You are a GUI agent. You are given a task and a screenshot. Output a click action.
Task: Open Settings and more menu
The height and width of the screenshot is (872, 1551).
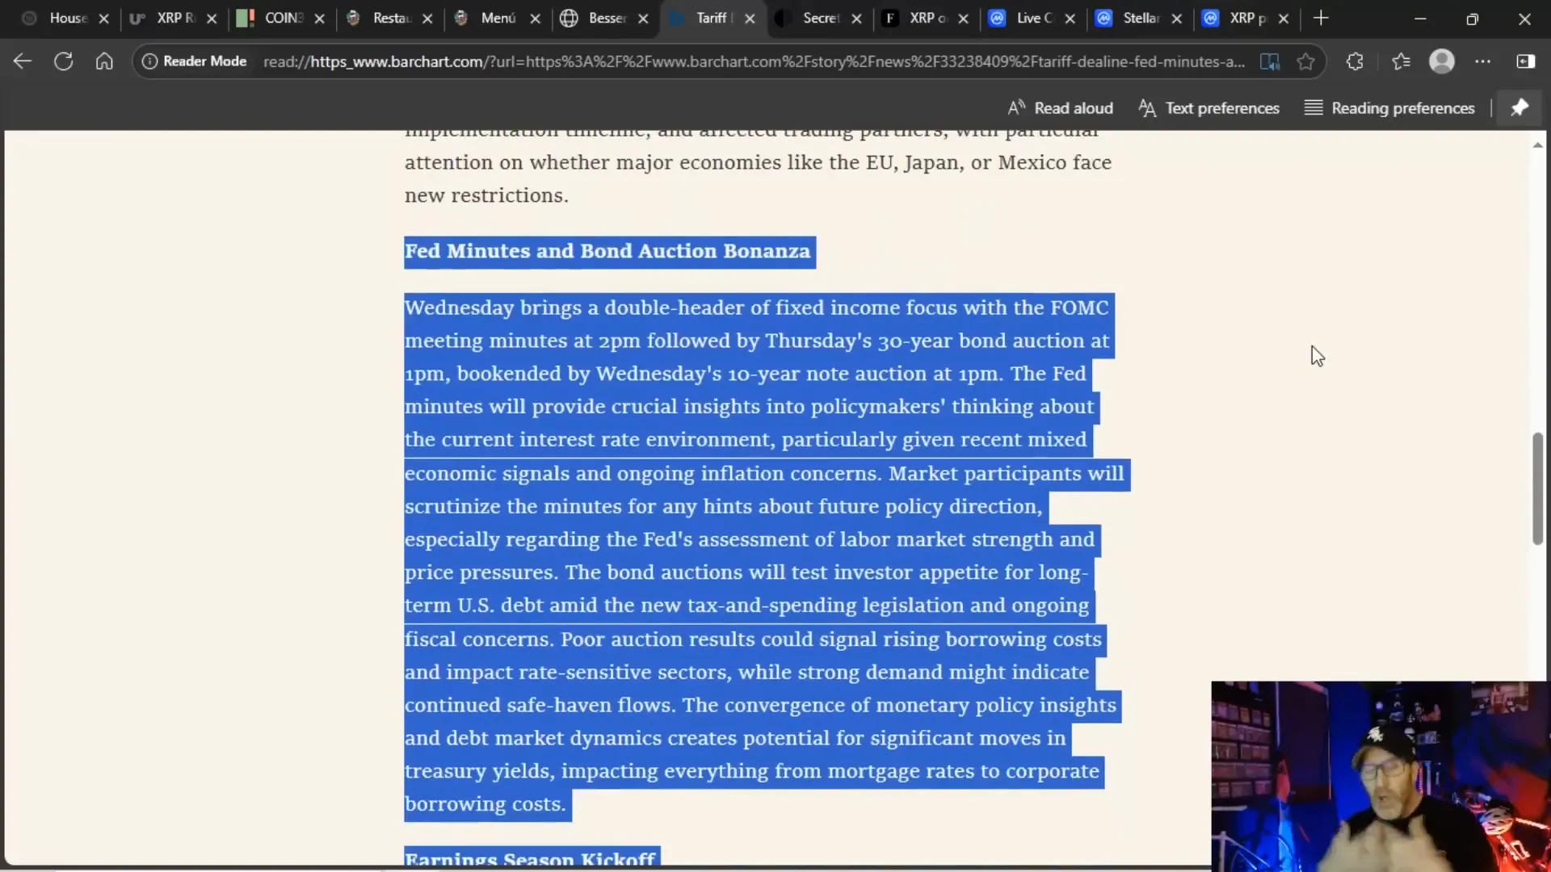[x=1483, y=61]
